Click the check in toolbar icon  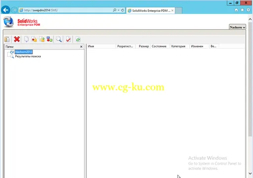pyautogui.click(x=42, y=40)
